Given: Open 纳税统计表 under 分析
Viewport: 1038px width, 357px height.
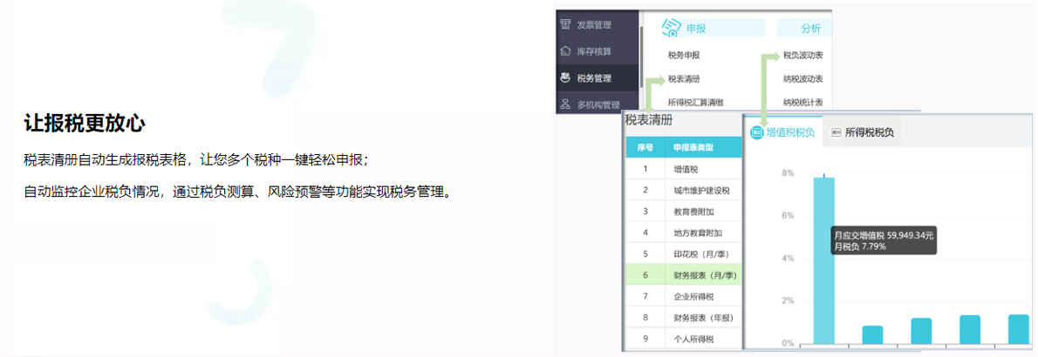Looking at the screenshot, I should (802, 102).
